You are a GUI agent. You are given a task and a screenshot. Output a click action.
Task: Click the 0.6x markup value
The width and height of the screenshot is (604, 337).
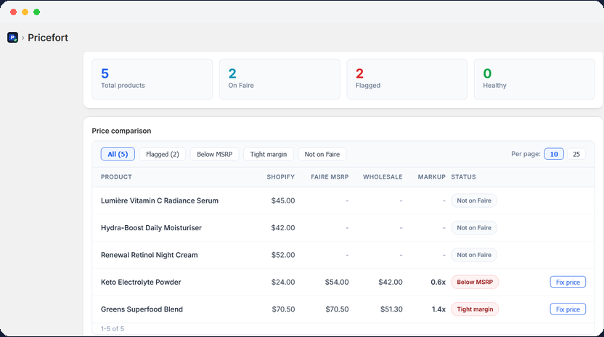438,283
